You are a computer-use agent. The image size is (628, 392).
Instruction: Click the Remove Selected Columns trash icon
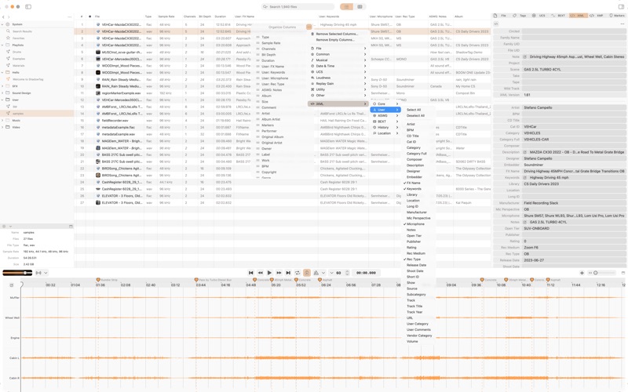pyautogui.click(x=312, y=34)
